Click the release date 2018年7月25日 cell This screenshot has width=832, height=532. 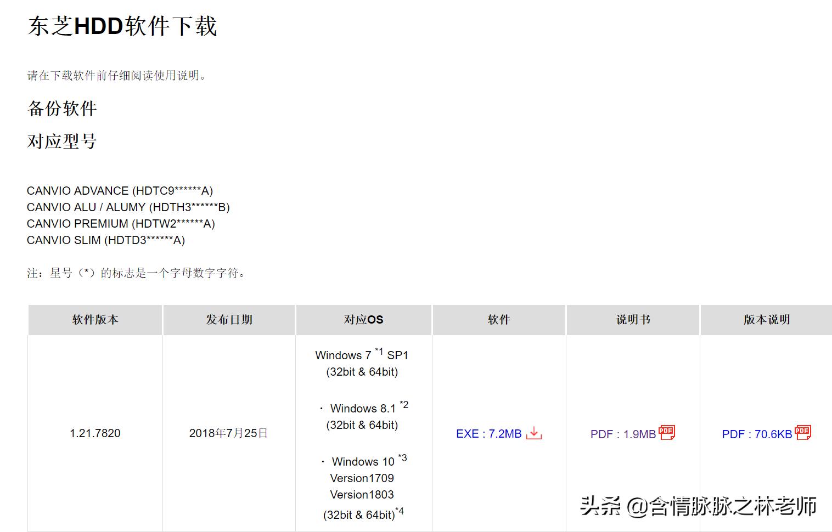228,433
